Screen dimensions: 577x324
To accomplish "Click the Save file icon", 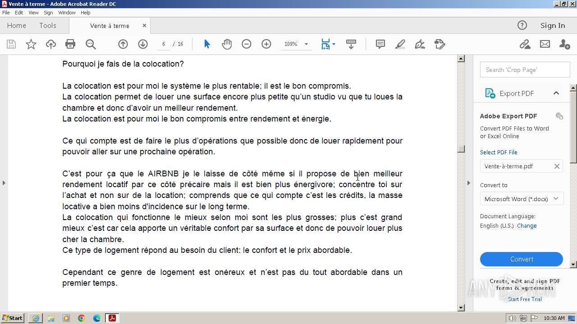I will [11, 44].
